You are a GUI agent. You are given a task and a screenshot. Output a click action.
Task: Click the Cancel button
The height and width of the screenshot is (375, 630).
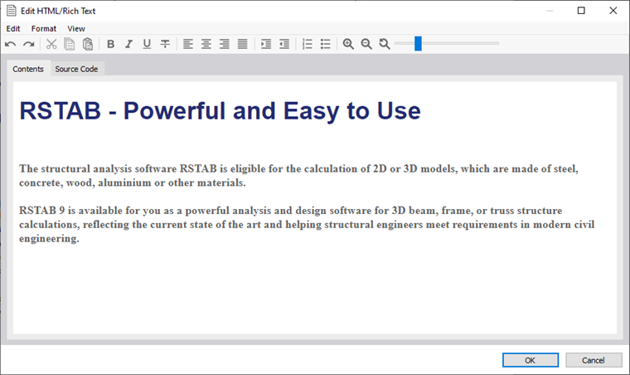tap(594, 360)
